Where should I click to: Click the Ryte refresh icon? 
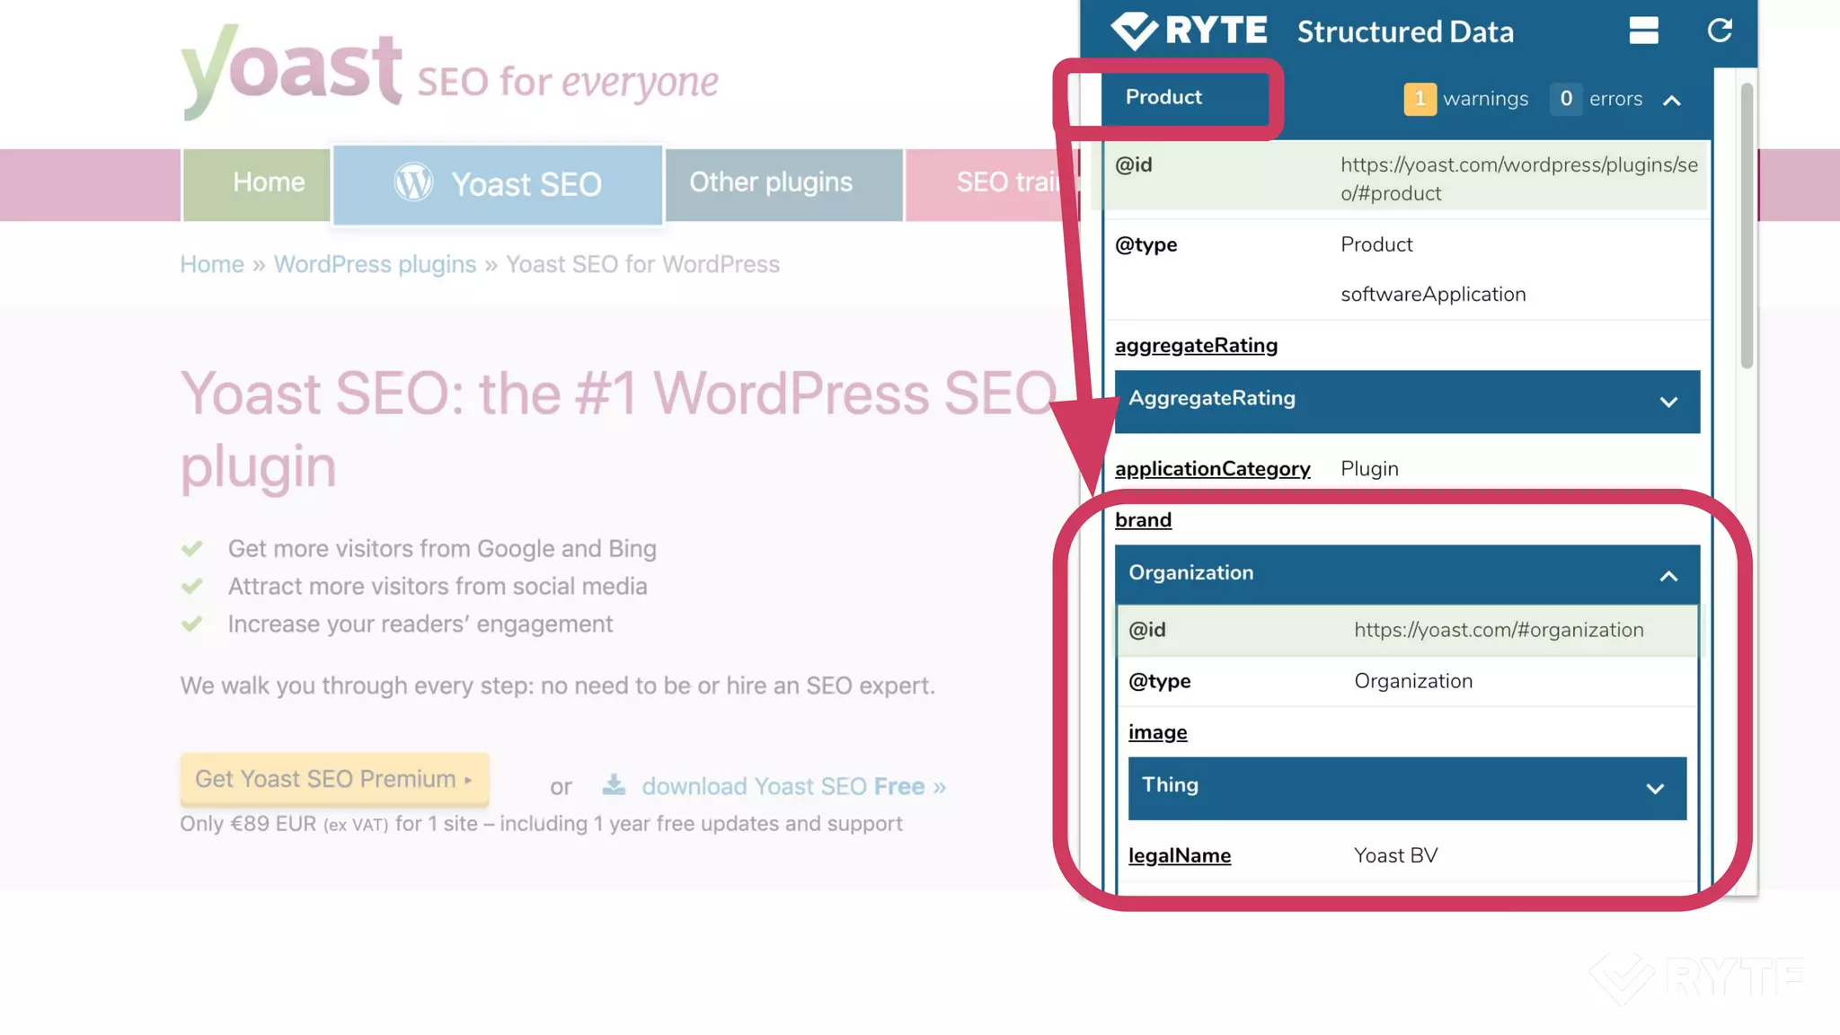(x=1719, y=31)
